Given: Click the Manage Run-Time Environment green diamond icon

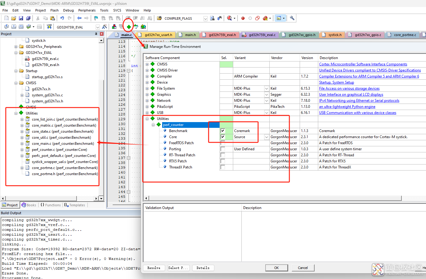Looking at the screenshot, I should tap(129, 27).
